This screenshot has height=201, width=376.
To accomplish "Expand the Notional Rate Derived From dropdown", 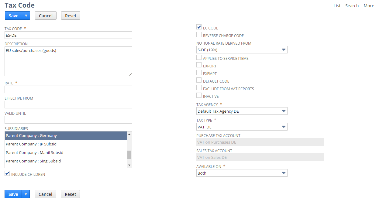I will pyautogui.click(x=242, y=50).
